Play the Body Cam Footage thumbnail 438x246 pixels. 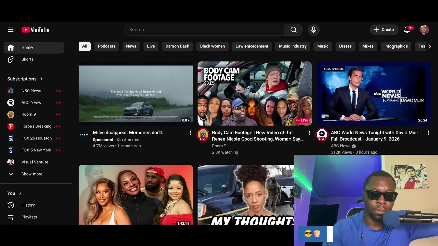(255, 94)
